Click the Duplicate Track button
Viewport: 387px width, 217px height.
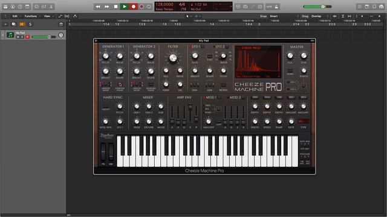tap(13, 24)
